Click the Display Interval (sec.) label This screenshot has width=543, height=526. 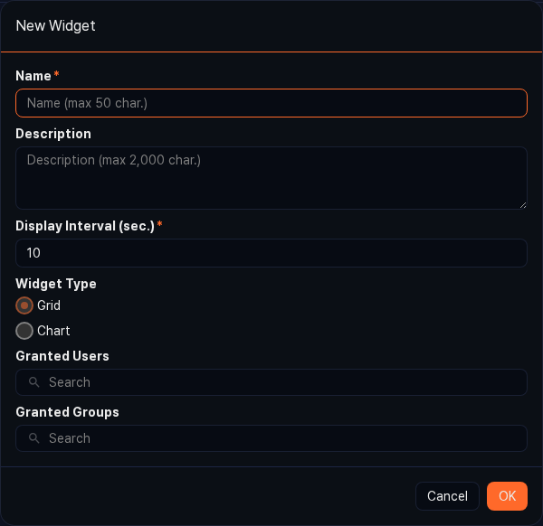[85, 226]
